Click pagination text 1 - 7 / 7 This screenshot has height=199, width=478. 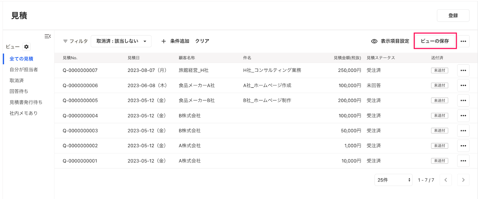(426, 180)
